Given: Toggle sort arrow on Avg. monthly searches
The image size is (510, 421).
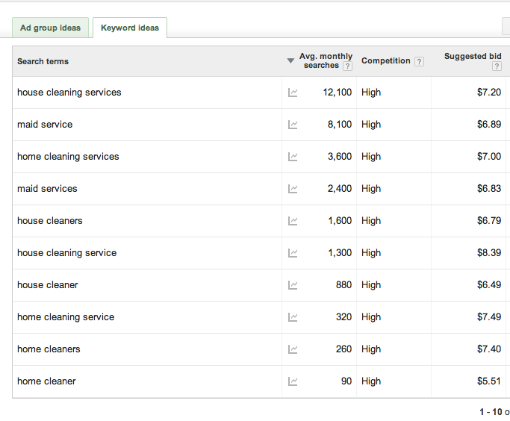Looking at the screenshot, I should [x=290, y=61].
